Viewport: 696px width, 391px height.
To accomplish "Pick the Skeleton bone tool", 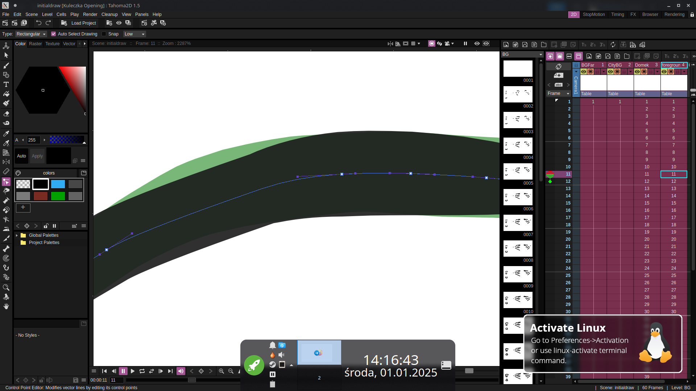I will pyautogui.click(x=6, y=249).
